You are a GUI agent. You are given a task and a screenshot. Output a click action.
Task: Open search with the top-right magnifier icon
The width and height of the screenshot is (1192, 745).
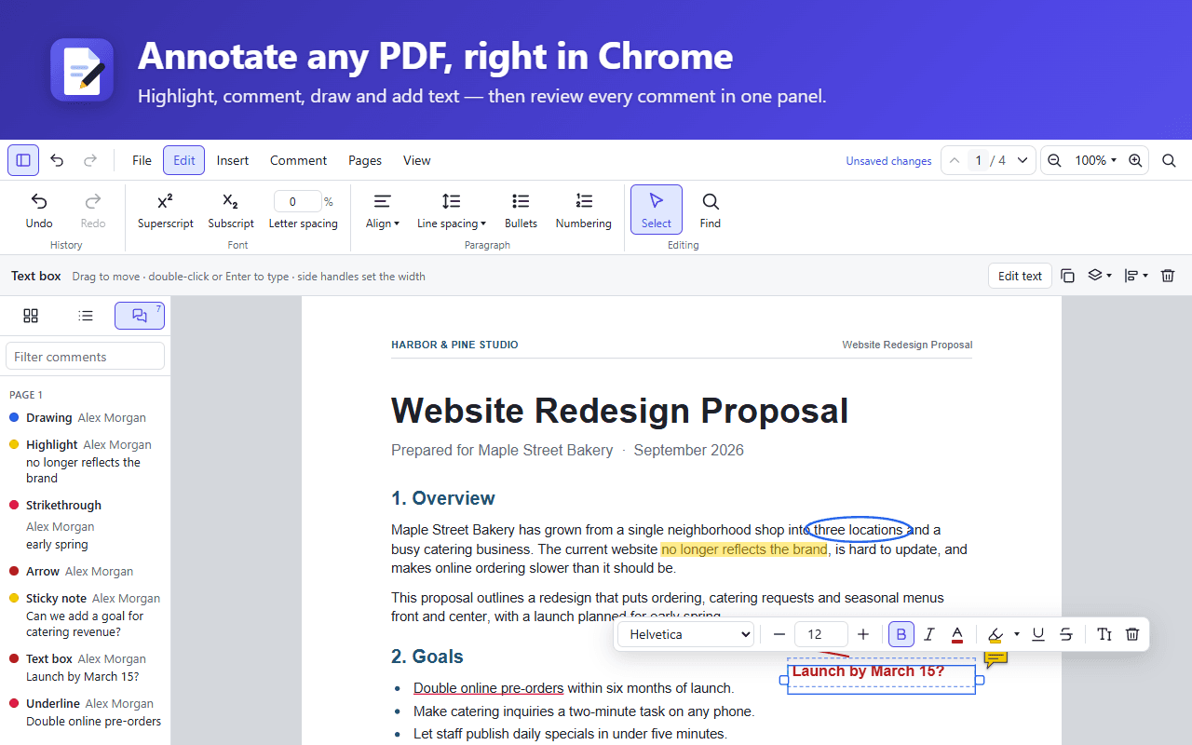1169,160
